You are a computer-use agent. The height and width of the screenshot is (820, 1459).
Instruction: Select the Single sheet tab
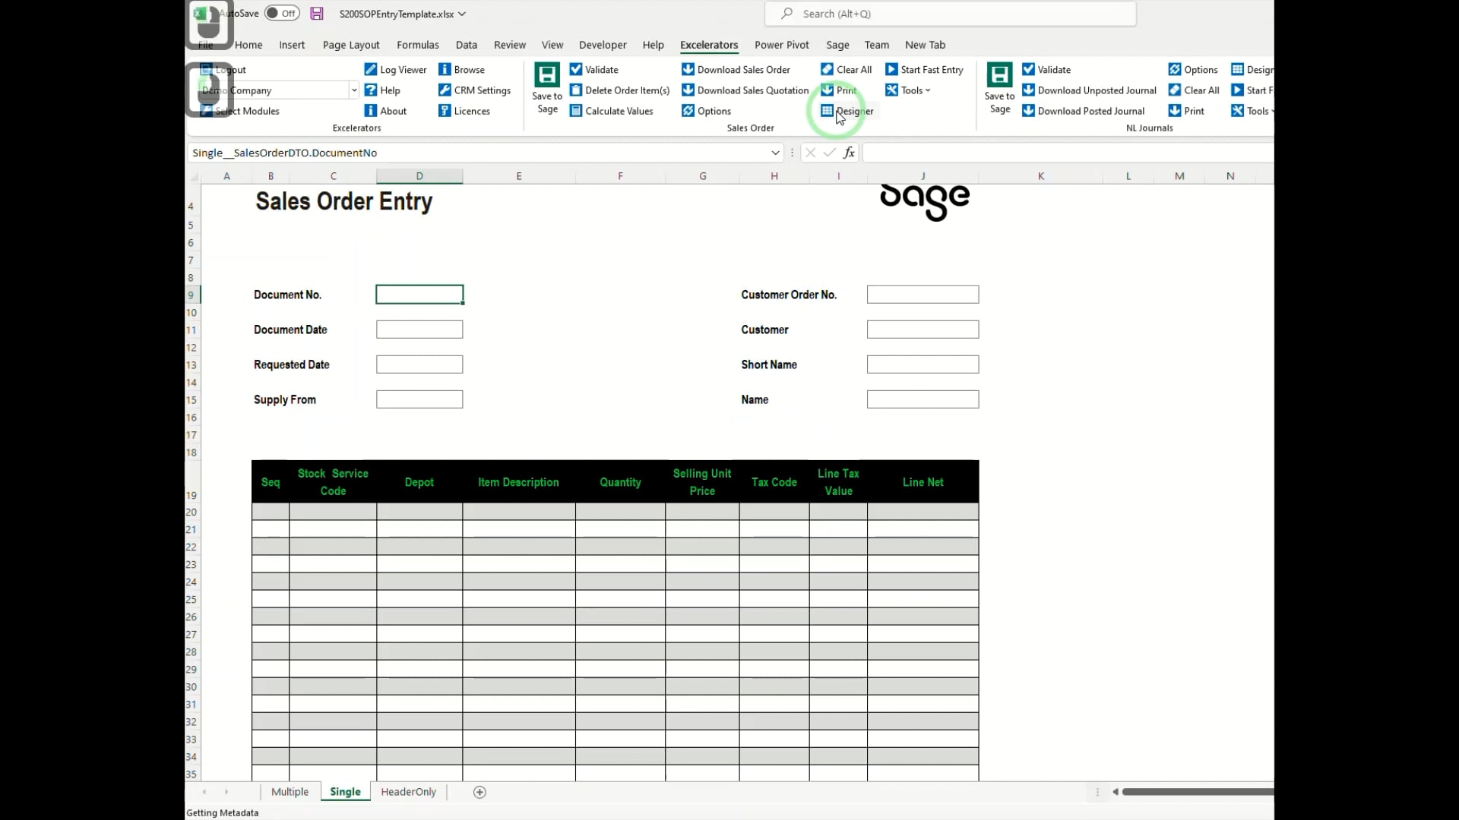(345, 792)
